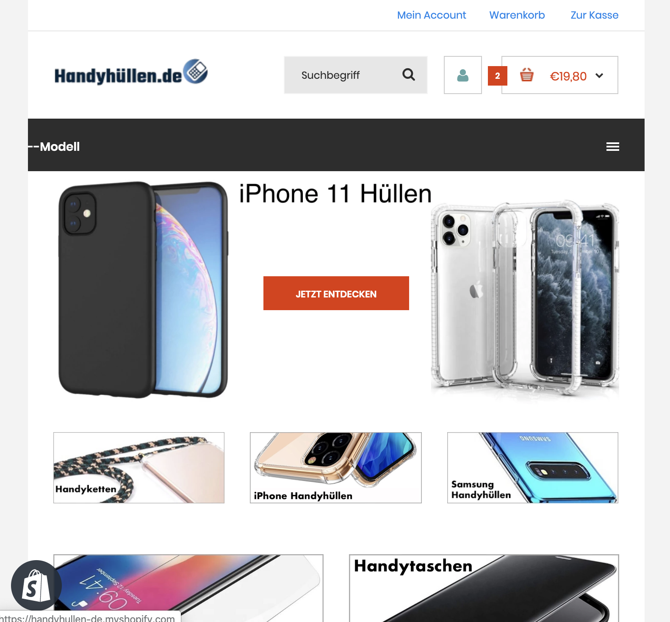This screenshot has height=622, width=670.
Task: Choose the Handytaschen category banner
Action: pyautogui.click(x=484, y=588)
